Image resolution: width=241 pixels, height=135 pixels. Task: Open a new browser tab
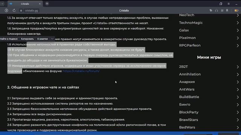(47, 4)
